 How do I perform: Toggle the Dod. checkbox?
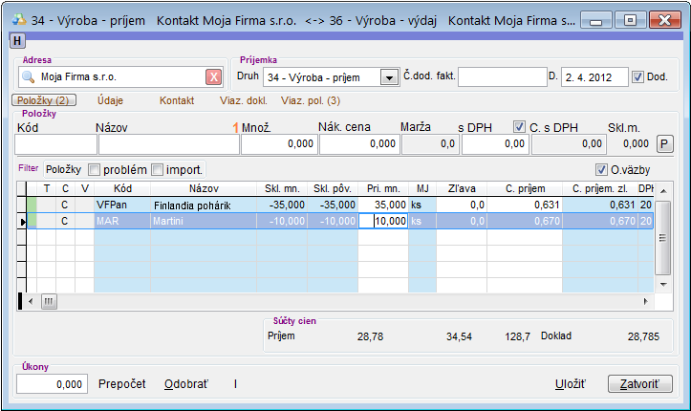coord(638,76)
